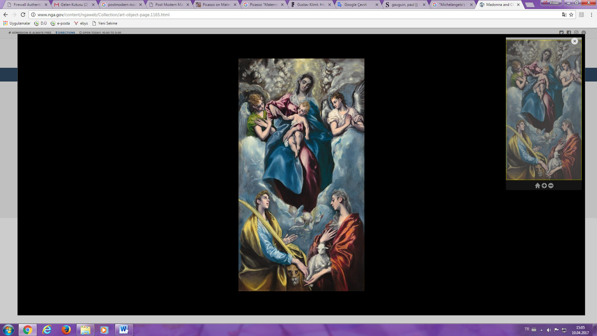Viewport: 597px width, 336px height.
Task: Launch Internet Explorer from taskbar
Action: 47,330
